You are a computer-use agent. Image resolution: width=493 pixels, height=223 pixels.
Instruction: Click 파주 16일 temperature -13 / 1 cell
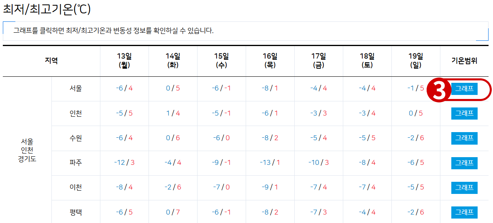(x=270, y=163)
